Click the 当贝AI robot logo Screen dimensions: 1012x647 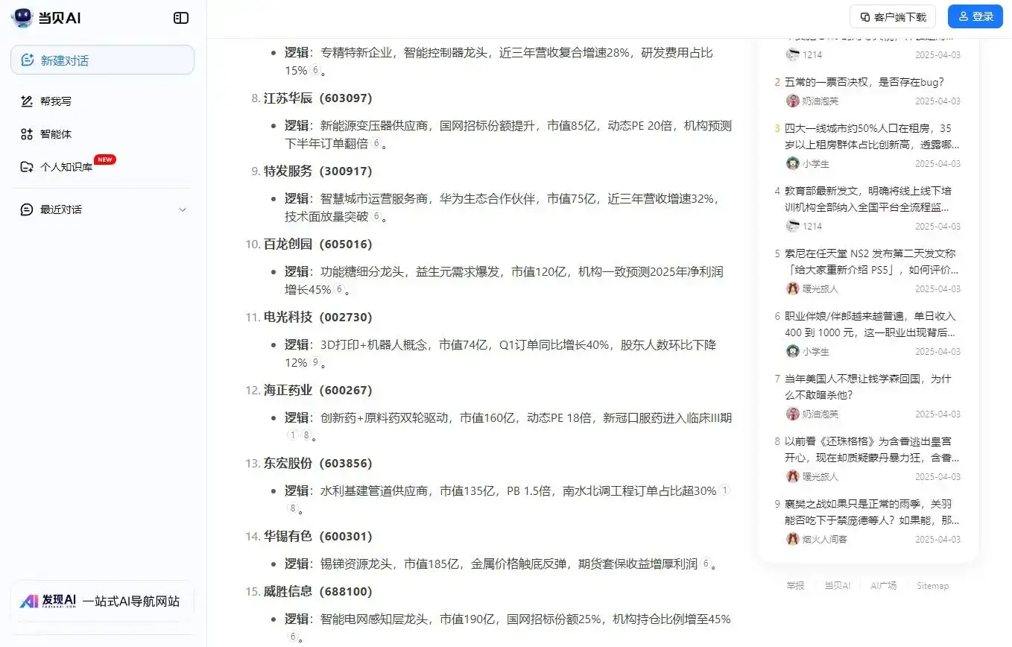(x=21, y=17)
